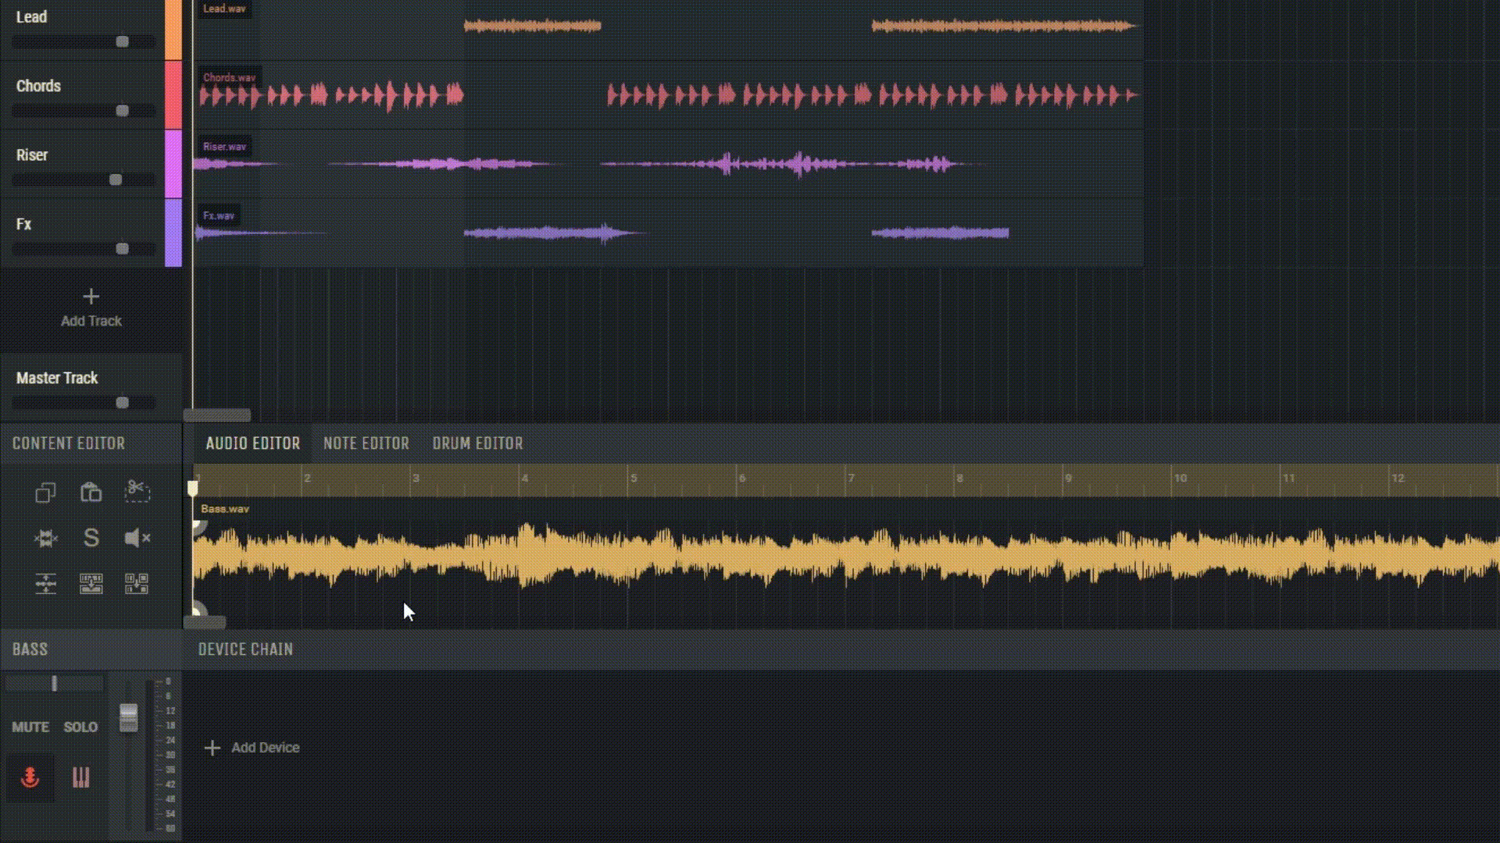Toggle MUTE on the Bass channel
The image size is (1500, 843).
point(30,727)
